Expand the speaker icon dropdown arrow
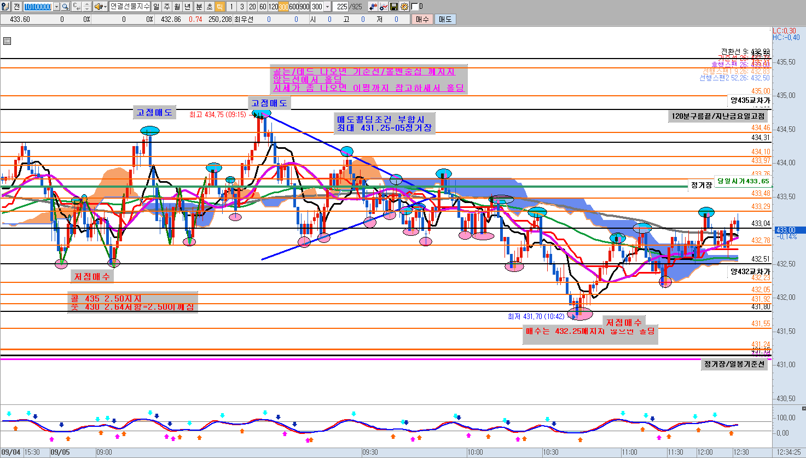This screenshot has height=458, width=806. click(105, 7)
